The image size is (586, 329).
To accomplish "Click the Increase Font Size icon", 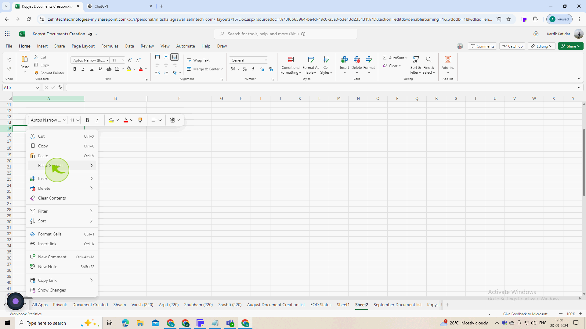I will pyautogui.click(x=130, y=60).
